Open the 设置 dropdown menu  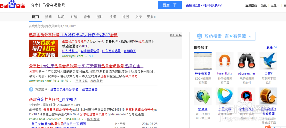[275, 5]
